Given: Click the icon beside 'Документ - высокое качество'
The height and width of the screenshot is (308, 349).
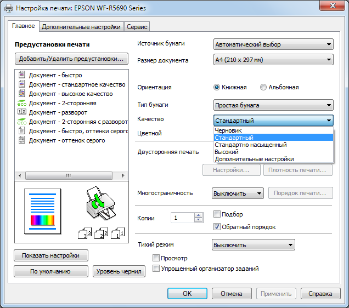Looking at the screenshot, I should click(x=21, y=93).
